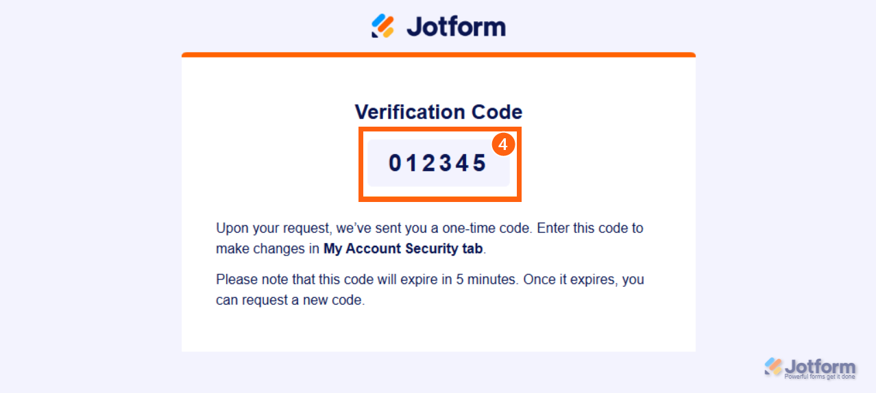Screen dimensions: 876x393
Task: Click digit 2 of the verification code
Action: [x=429, y=163]
